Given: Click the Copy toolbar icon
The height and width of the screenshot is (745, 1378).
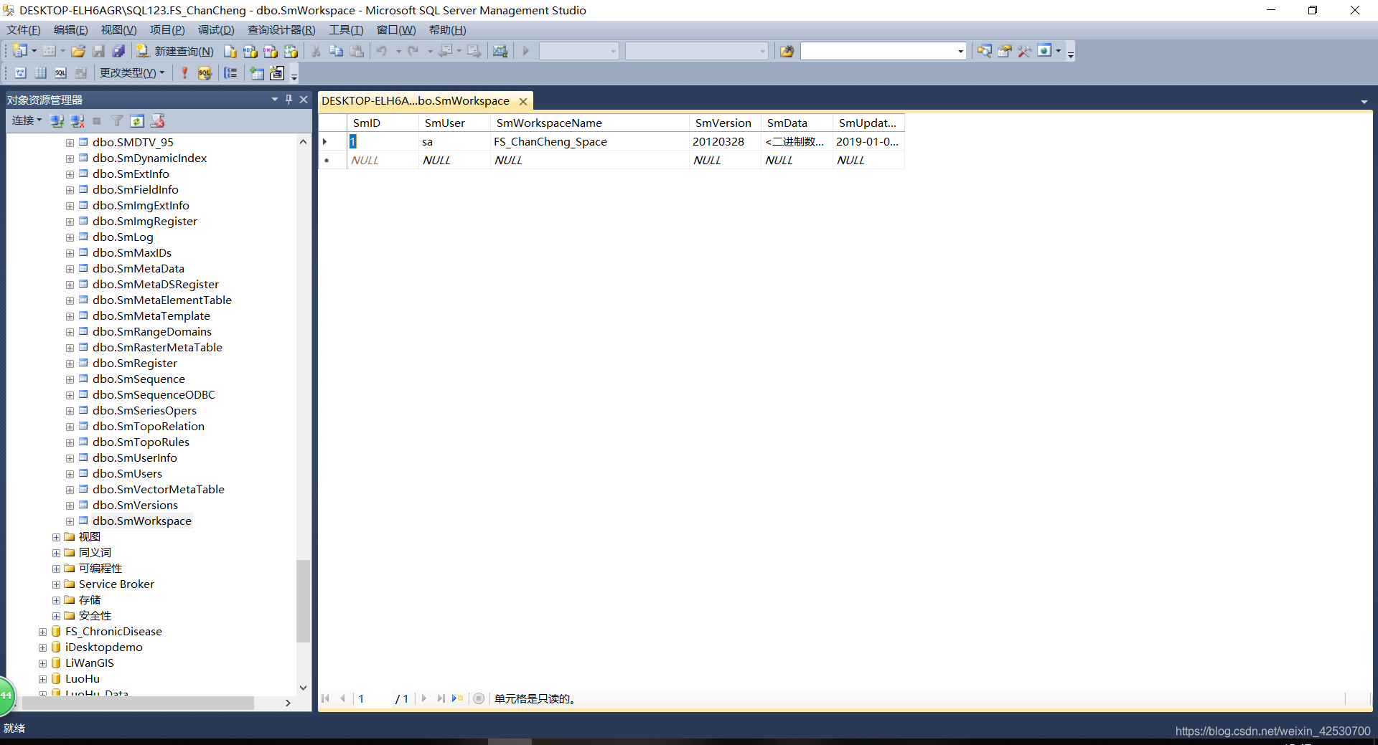Looking at the screenshot, I should pyautogui.click(x=336, y=51).
